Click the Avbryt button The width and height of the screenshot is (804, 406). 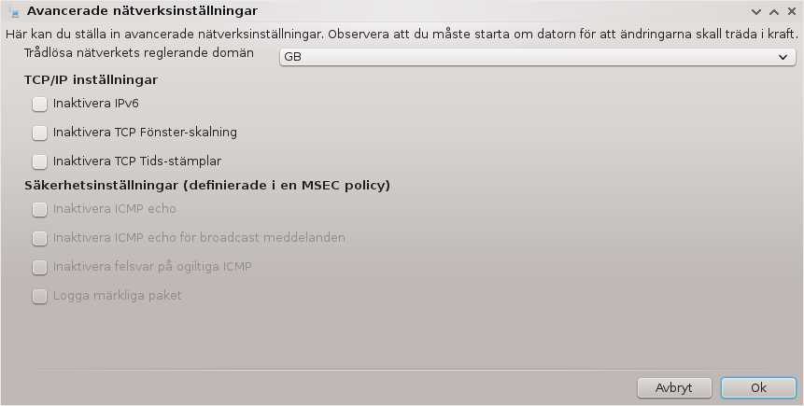(x=674, y=388)
